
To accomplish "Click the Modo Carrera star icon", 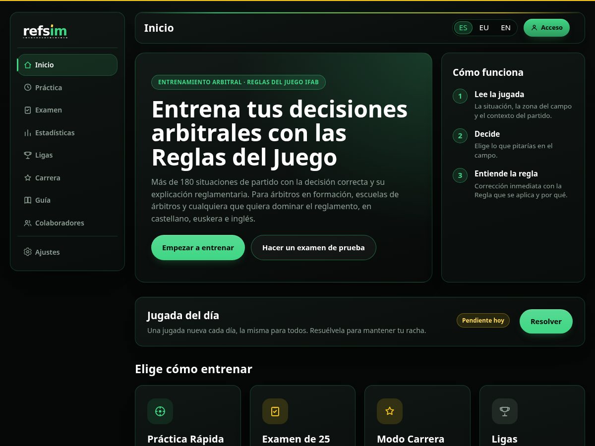I will tap(390, 411).
